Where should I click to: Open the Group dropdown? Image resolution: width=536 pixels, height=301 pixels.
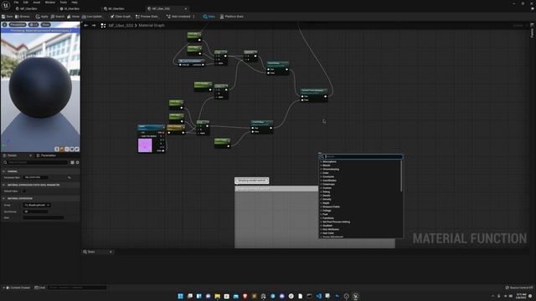tap(37, 205)
